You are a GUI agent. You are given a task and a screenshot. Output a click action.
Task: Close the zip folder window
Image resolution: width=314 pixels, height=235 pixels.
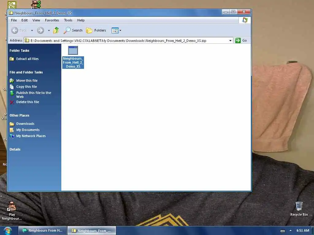click(x=244, y=12)
